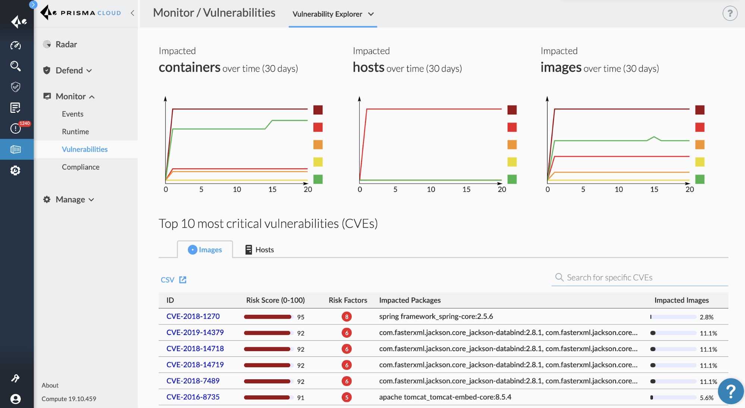Click apache tomcat_tomcat-embed-core:8.5.4 package text
Image resolution: width=745 pixels, height=408 pixels.
click(445, 397)
